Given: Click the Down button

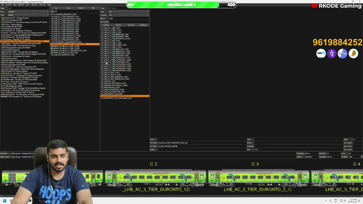Looking at the screenshot, I should [x=69, y=8].
